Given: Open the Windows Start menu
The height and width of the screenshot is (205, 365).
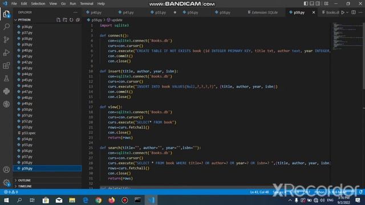Looking at the screenshot, I should pyautogui.click(x=6, y=200).
